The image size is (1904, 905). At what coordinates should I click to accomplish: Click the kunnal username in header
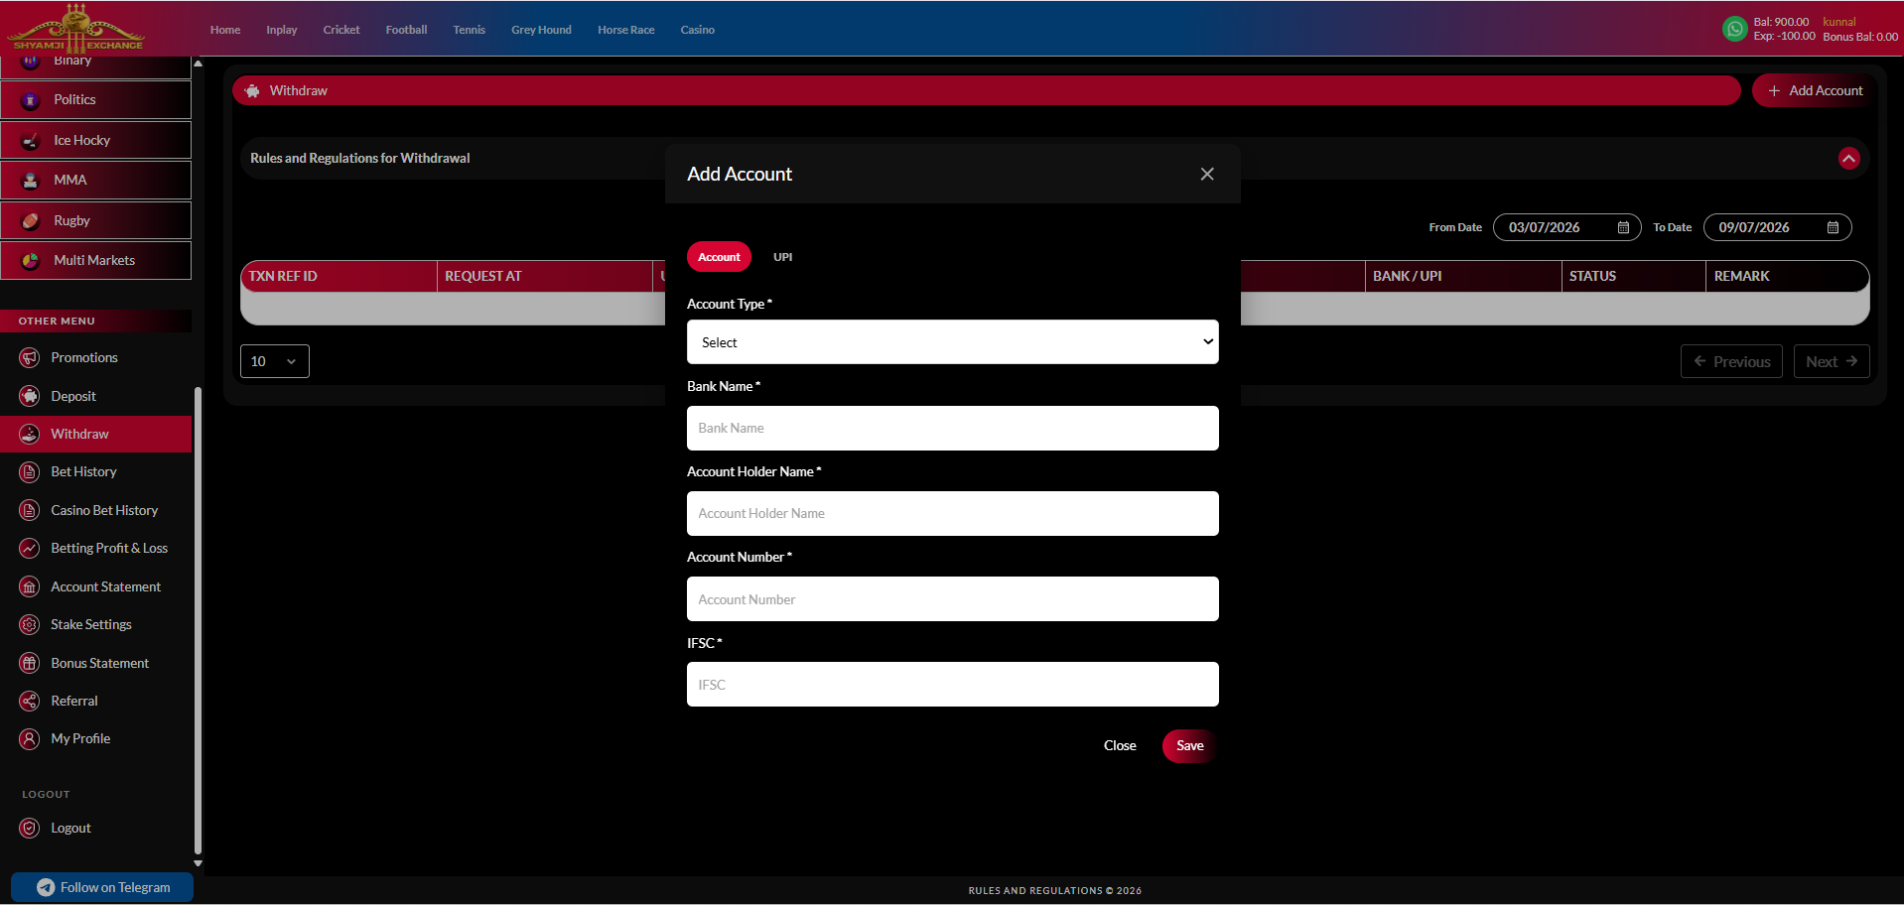[1838, 22]
